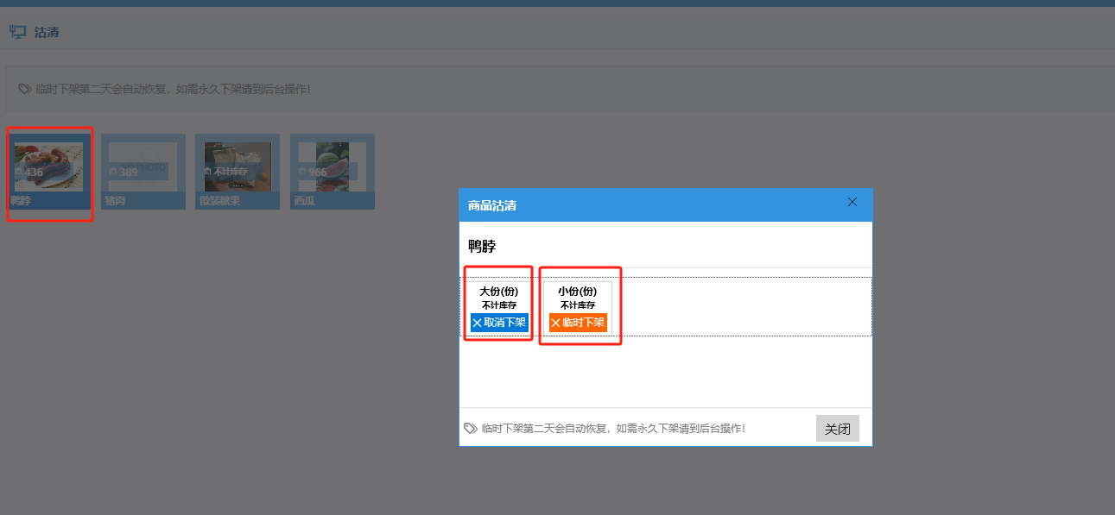This screenshot has width=1115, height=515.
Task: Click the tag icon in the dialog footer
Action: (x=470, y=428)
